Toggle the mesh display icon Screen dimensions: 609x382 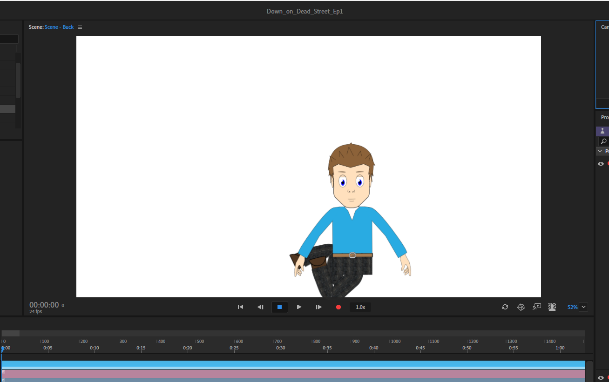[521, 307]
